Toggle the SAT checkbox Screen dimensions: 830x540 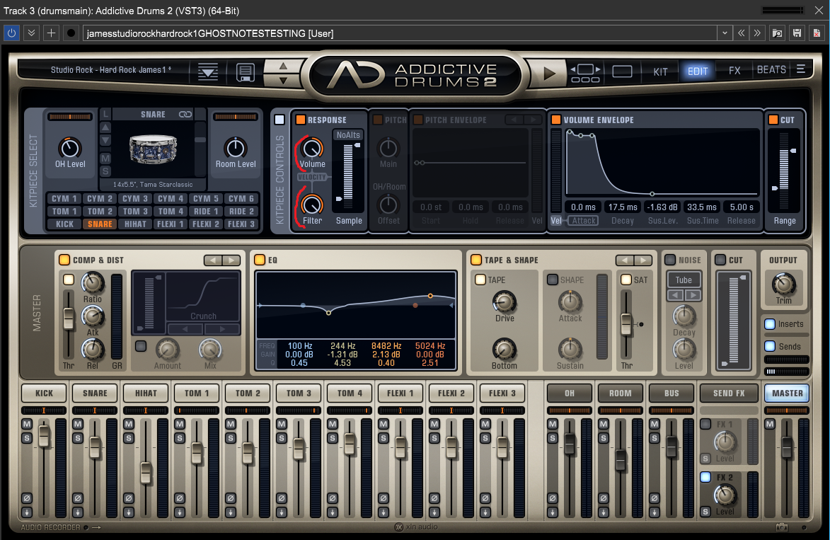[626, 280]
